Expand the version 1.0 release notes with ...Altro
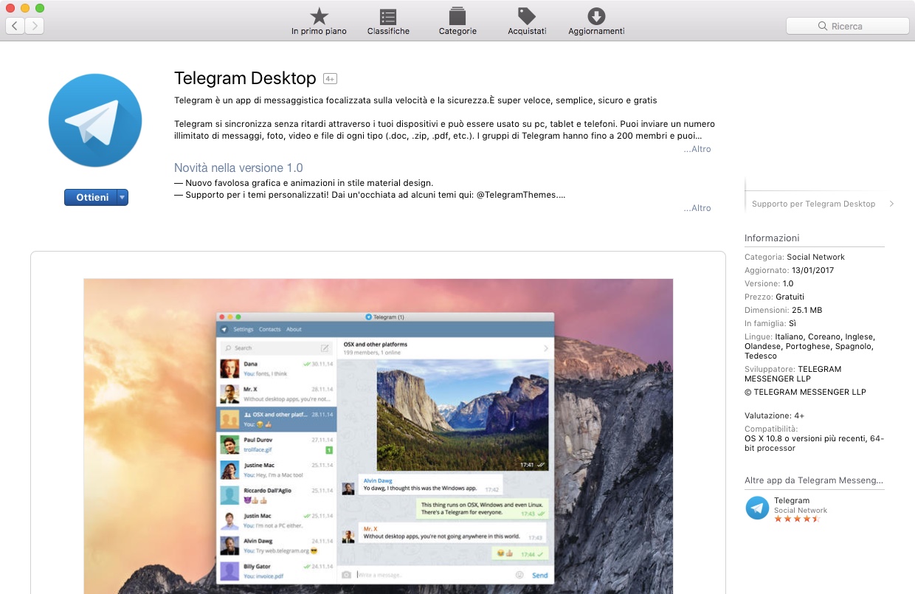The height and width of the screenshot is (594, 915). click(697, 208)
